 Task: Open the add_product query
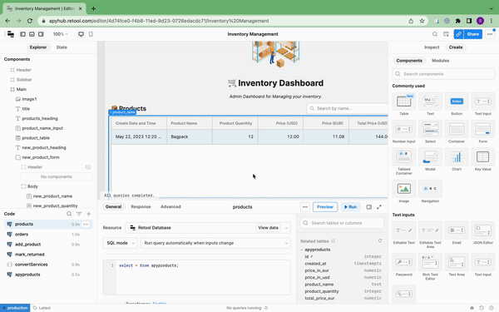[27, 245]
